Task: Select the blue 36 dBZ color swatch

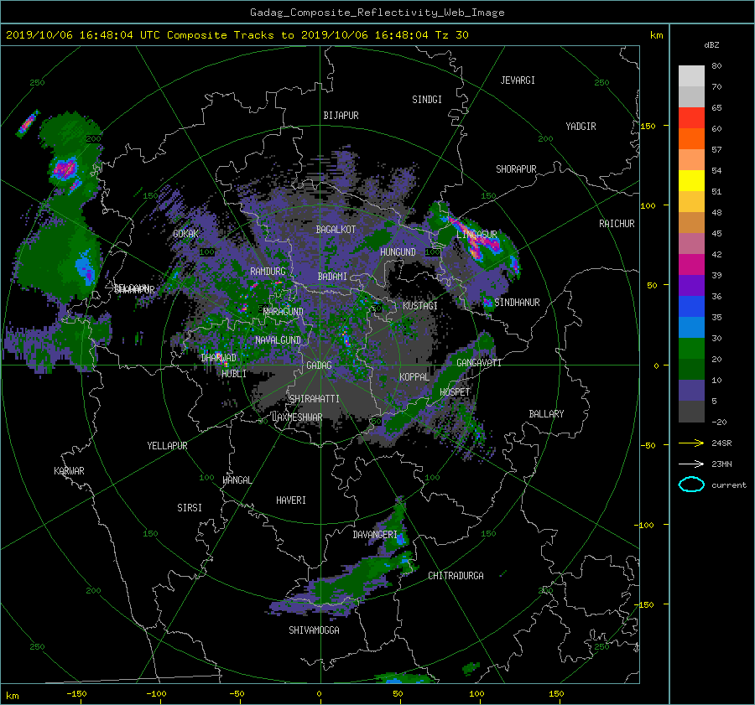Action: coord(691,306)
